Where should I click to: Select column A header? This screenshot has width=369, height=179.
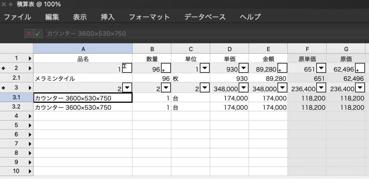click(x=83, y=49)
